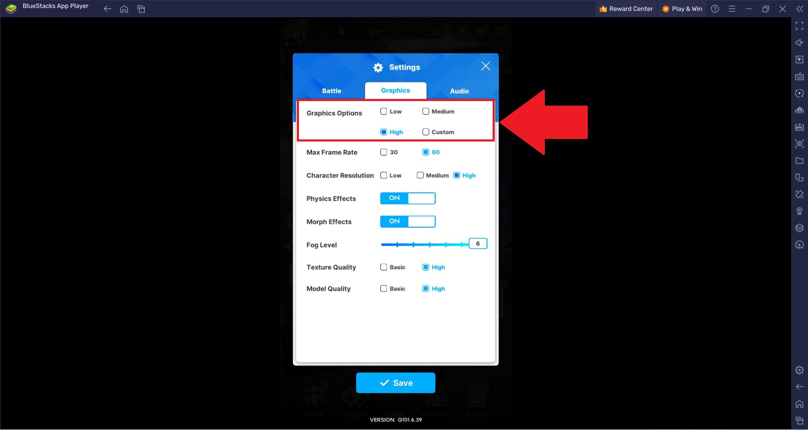This screenshot has width=808, height=430.
Task: Select the Low graphics option checkbox
Action: click(x=384, y=111)
